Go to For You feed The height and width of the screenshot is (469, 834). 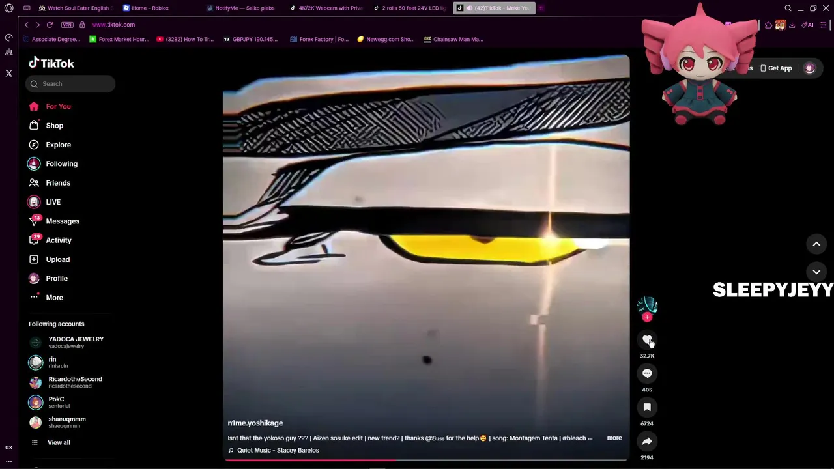50,106
